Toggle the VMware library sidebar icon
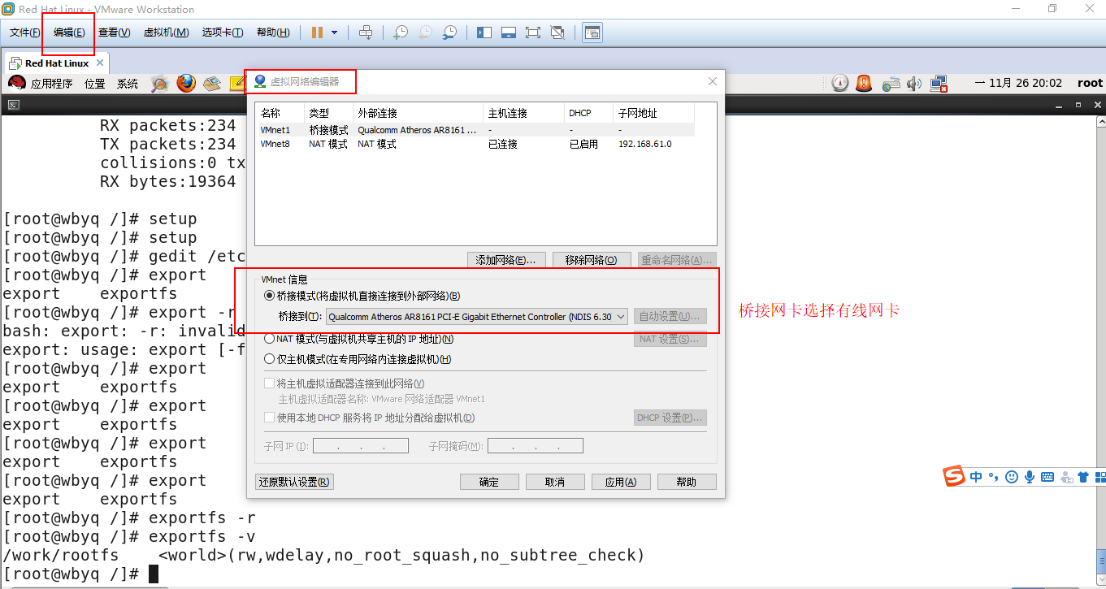 [x=484, y=32]
